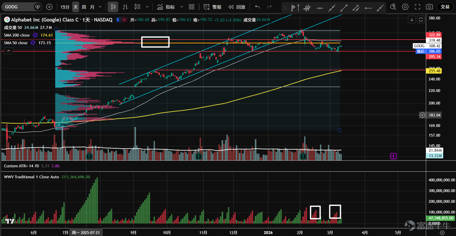Expand the chart style dropdown
456x236 pixels.
pos(147,7)
